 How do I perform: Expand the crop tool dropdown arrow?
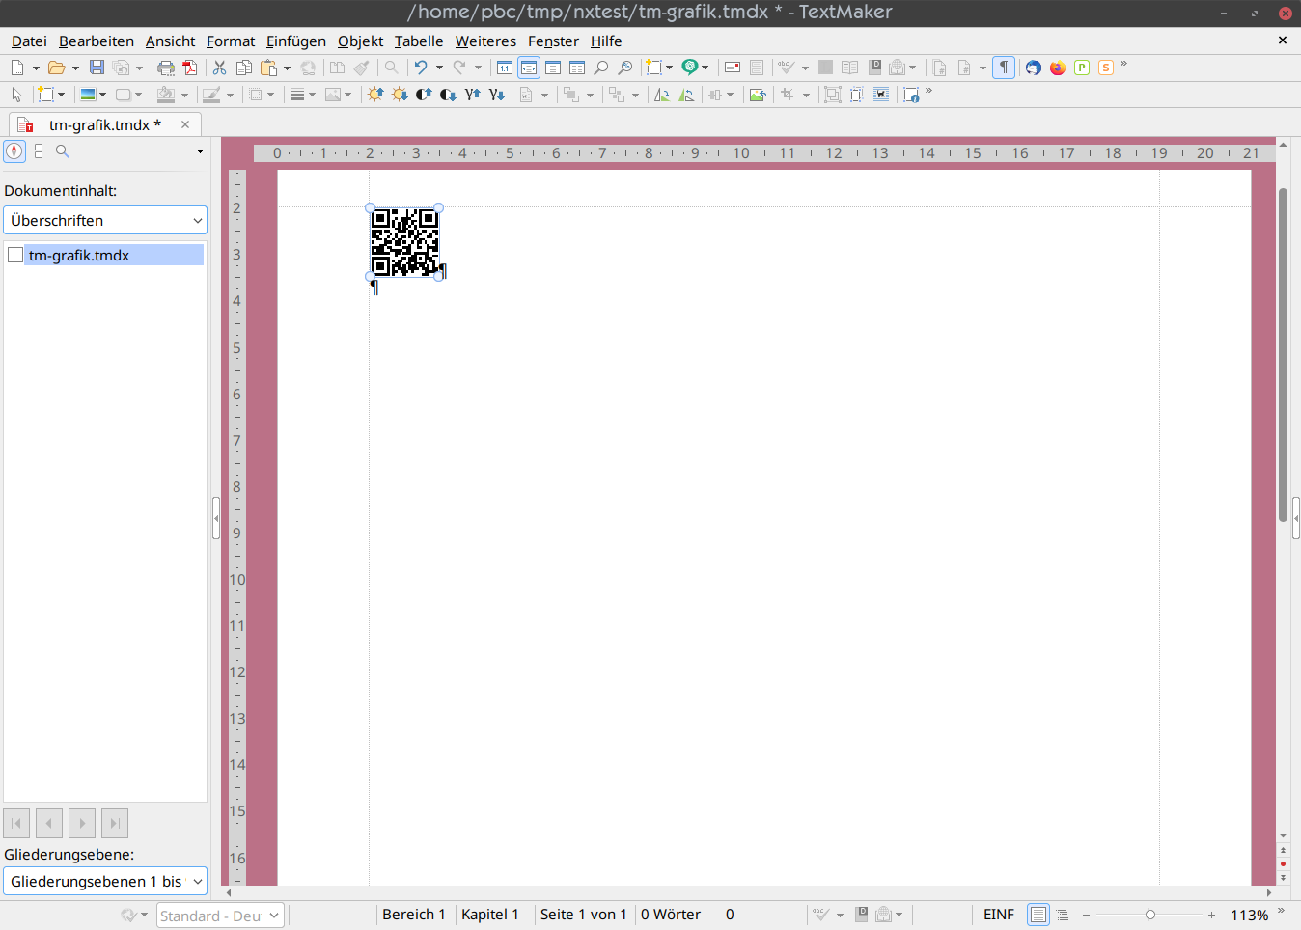click(806, 96)
